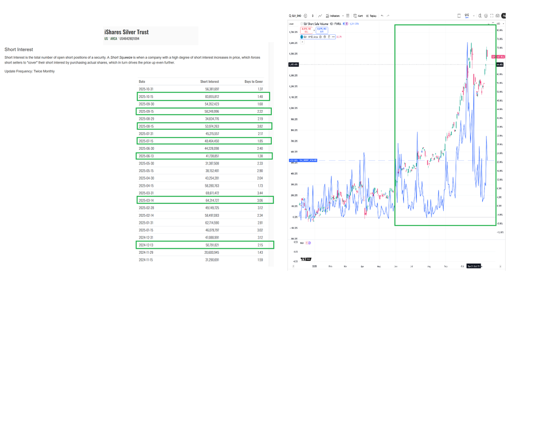The width and height of the screenshot is (550, 422).
Task: Collapse the legend with the up arrow
Action: click(x=302, y=42)
